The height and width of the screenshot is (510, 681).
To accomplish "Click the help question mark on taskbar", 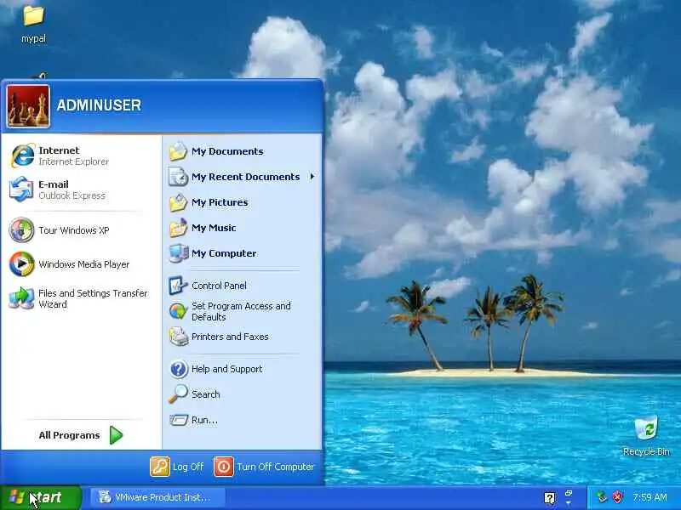I will click(549, 498).
